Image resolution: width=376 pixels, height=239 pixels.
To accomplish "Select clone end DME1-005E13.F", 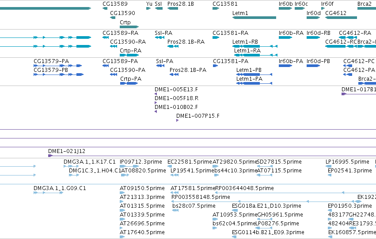I will 176,89.
